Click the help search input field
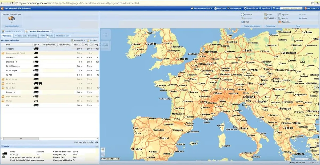 291,8
